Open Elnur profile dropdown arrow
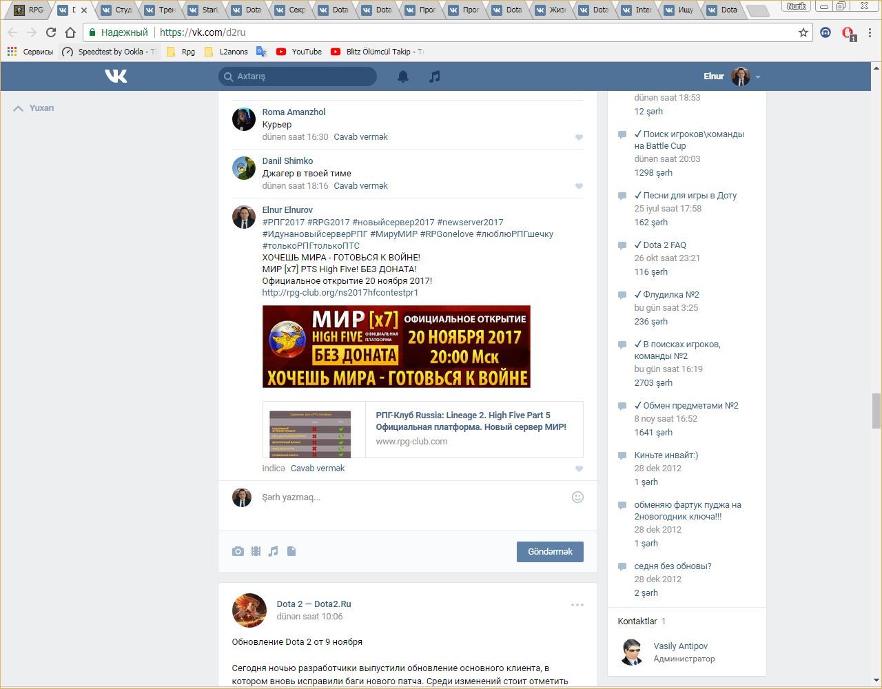This screenshot has height=689, width=882. tap(757, 77)
